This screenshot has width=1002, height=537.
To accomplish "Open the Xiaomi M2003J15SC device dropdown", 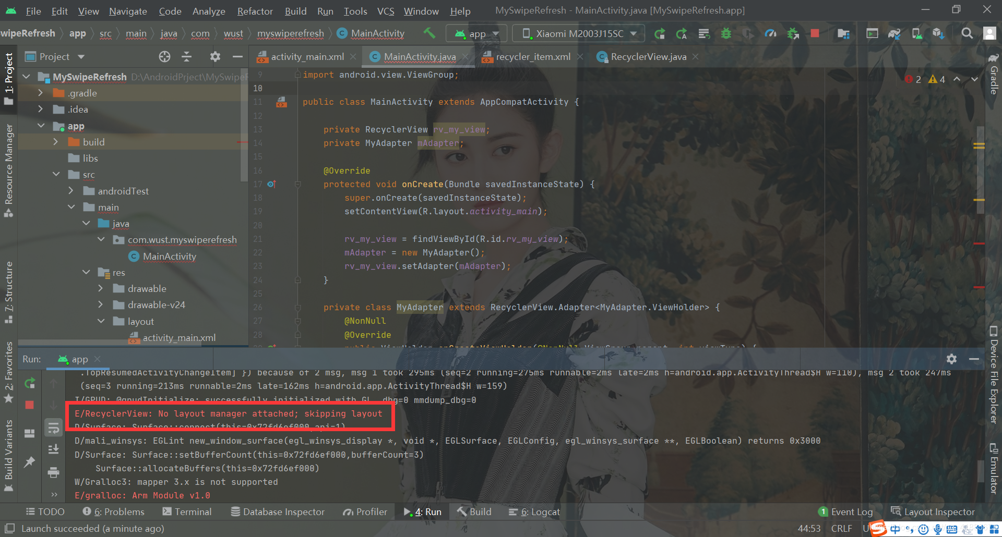I will [x=578, y=33].
